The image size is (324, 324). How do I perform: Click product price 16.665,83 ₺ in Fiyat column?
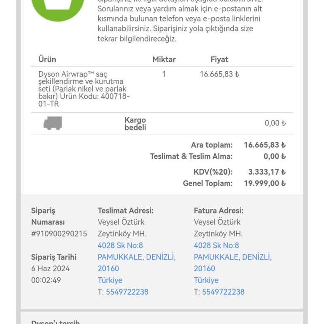click(219, 74)
